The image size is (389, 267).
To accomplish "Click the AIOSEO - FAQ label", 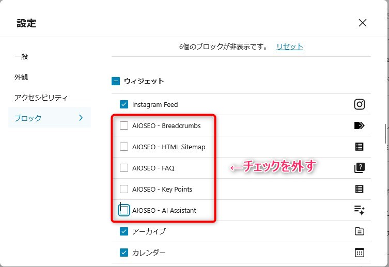I will [x=153, y=168].
